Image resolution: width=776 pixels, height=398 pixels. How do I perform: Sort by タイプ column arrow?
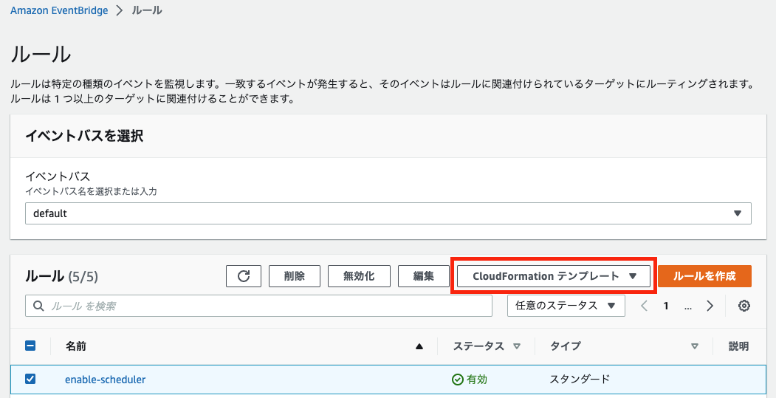point(695,346)
